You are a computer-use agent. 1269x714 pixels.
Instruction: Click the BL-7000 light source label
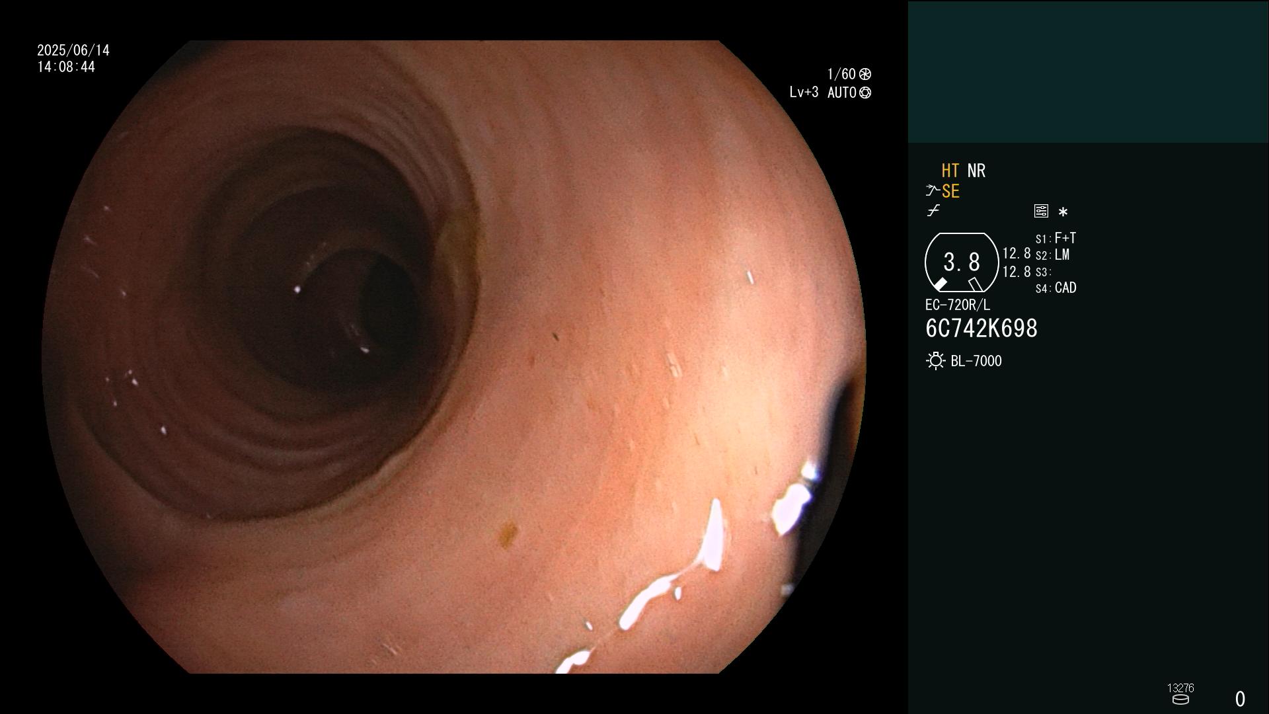[976, 361]
